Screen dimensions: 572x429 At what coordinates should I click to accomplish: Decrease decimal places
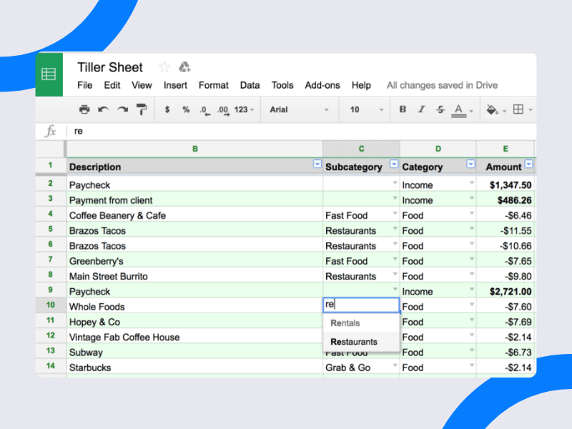point(205,110)
